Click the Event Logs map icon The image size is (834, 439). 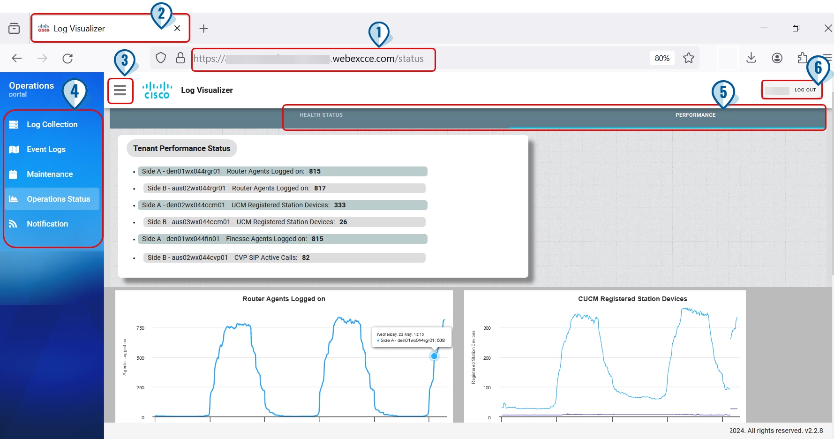tap(14, 149)
